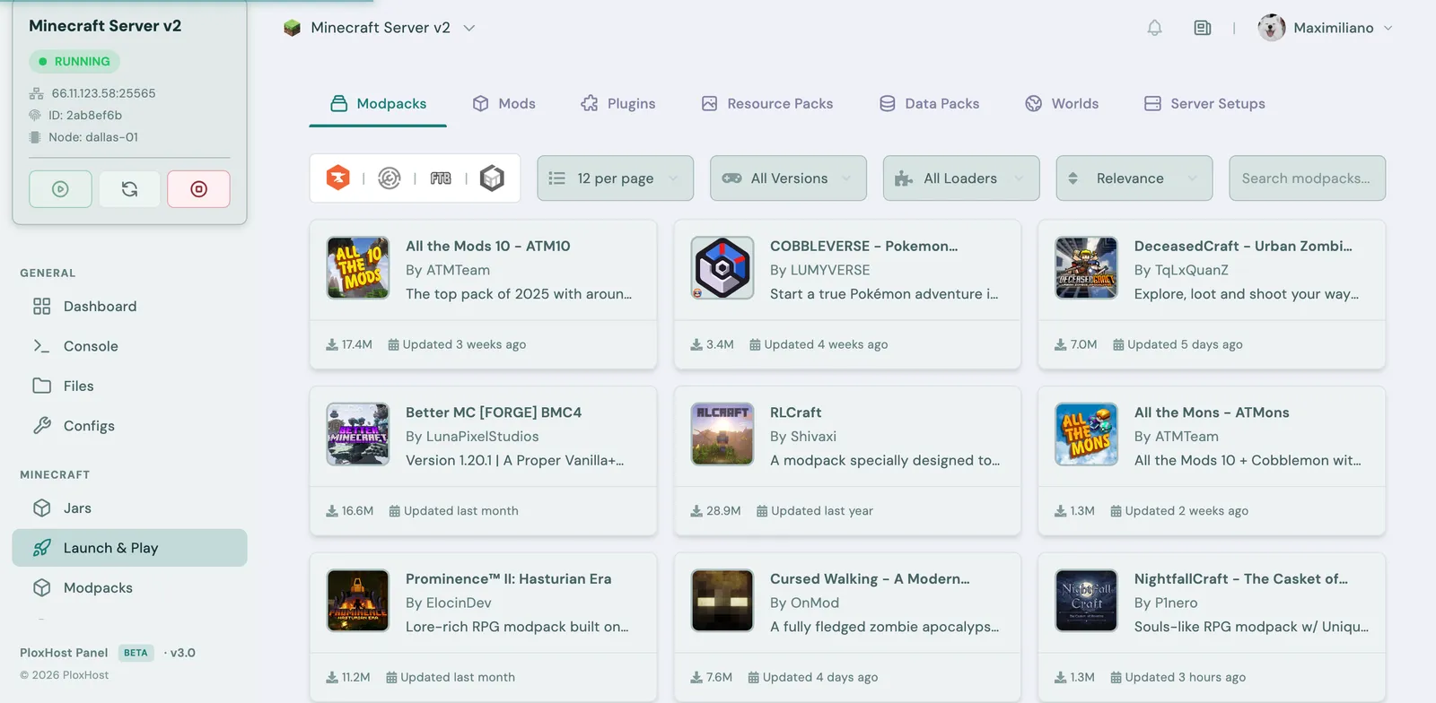The width and height of the screenshot is (1436, 703).
Task: Click author name By LunaPixelStudios
Action: 472,437
